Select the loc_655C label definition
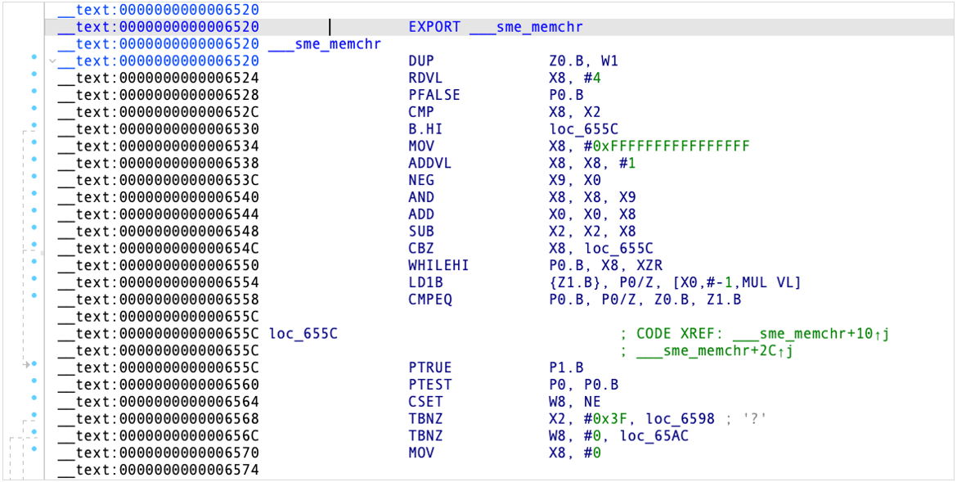Image resolution: width=957 pixels, height=482 pixels. 303,334
